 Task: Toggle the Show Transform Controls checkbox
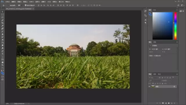[26, 5]
